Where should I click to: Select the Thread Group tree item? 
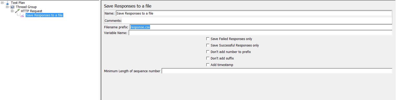pos(26,7)
